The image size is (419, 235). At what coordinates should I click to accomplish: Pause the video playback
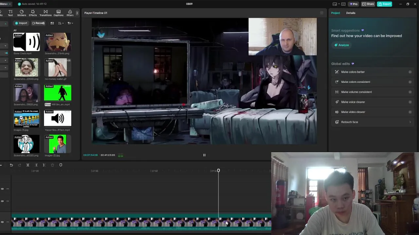click(x=204, y=155)
